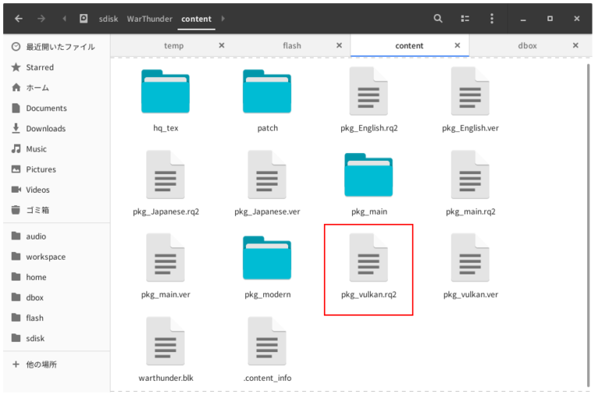Open the search magnifier icon
Screen dimensions: 598x398
[x=438, y=18]
